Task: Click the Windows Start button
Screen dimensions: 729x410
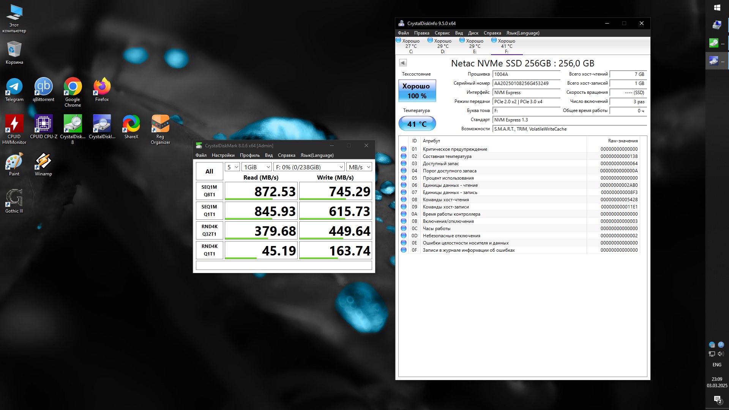Action: (717, 8)
